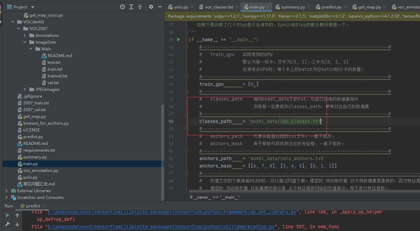Expand the Annotations folder
This screenshot has height=231, width=420.
[x=25, y=35]
